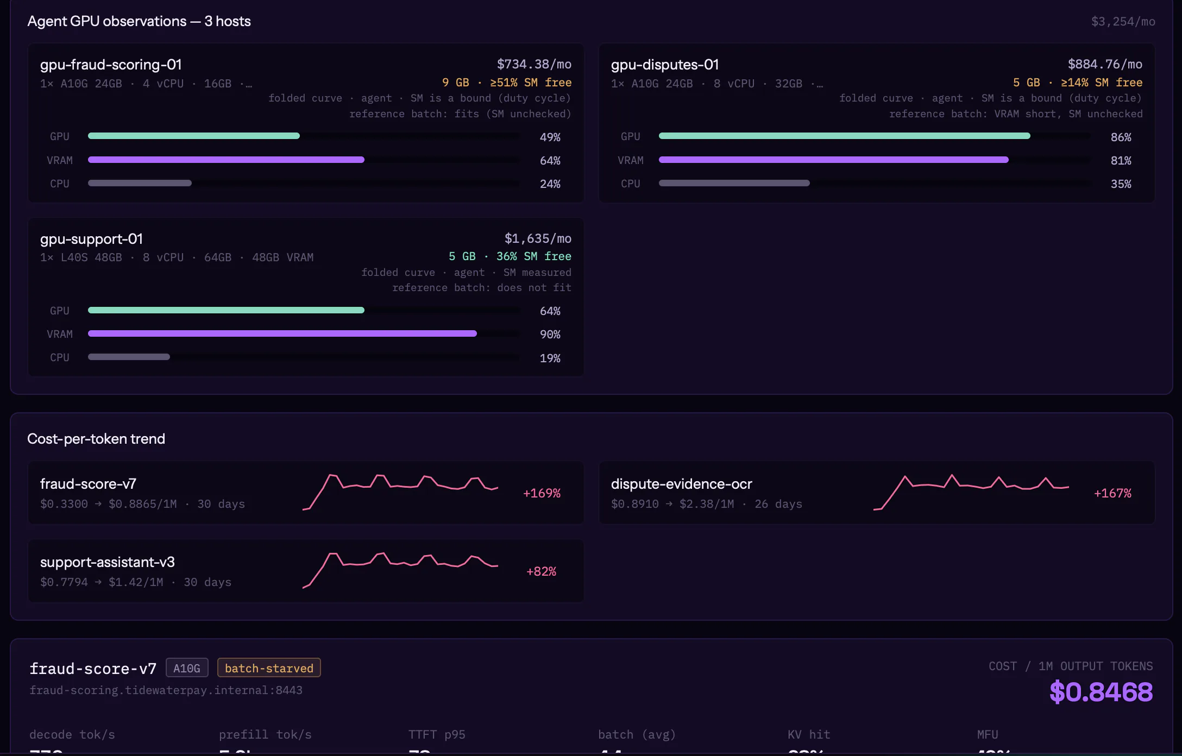Click the 'TTFT p95' metric label

click(437, 735)
